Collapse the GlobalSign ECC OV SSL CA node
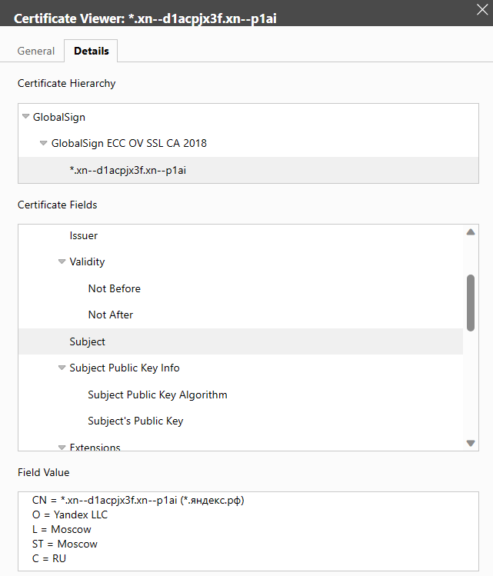 point(44,143)
